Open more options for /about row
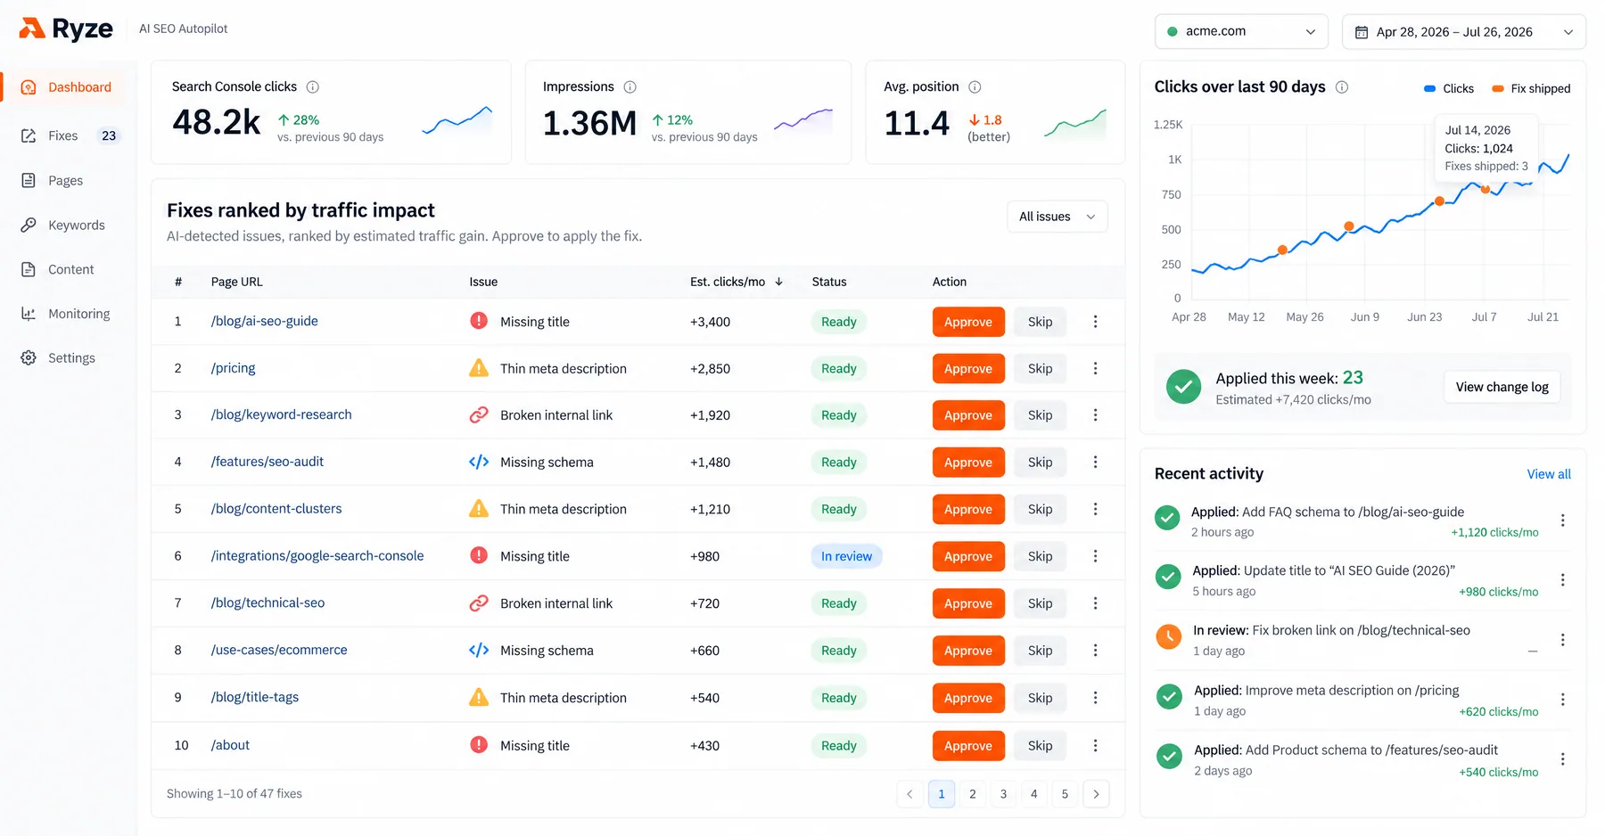This screenshot has width=1605, height=836. (x=1096, y=746)
